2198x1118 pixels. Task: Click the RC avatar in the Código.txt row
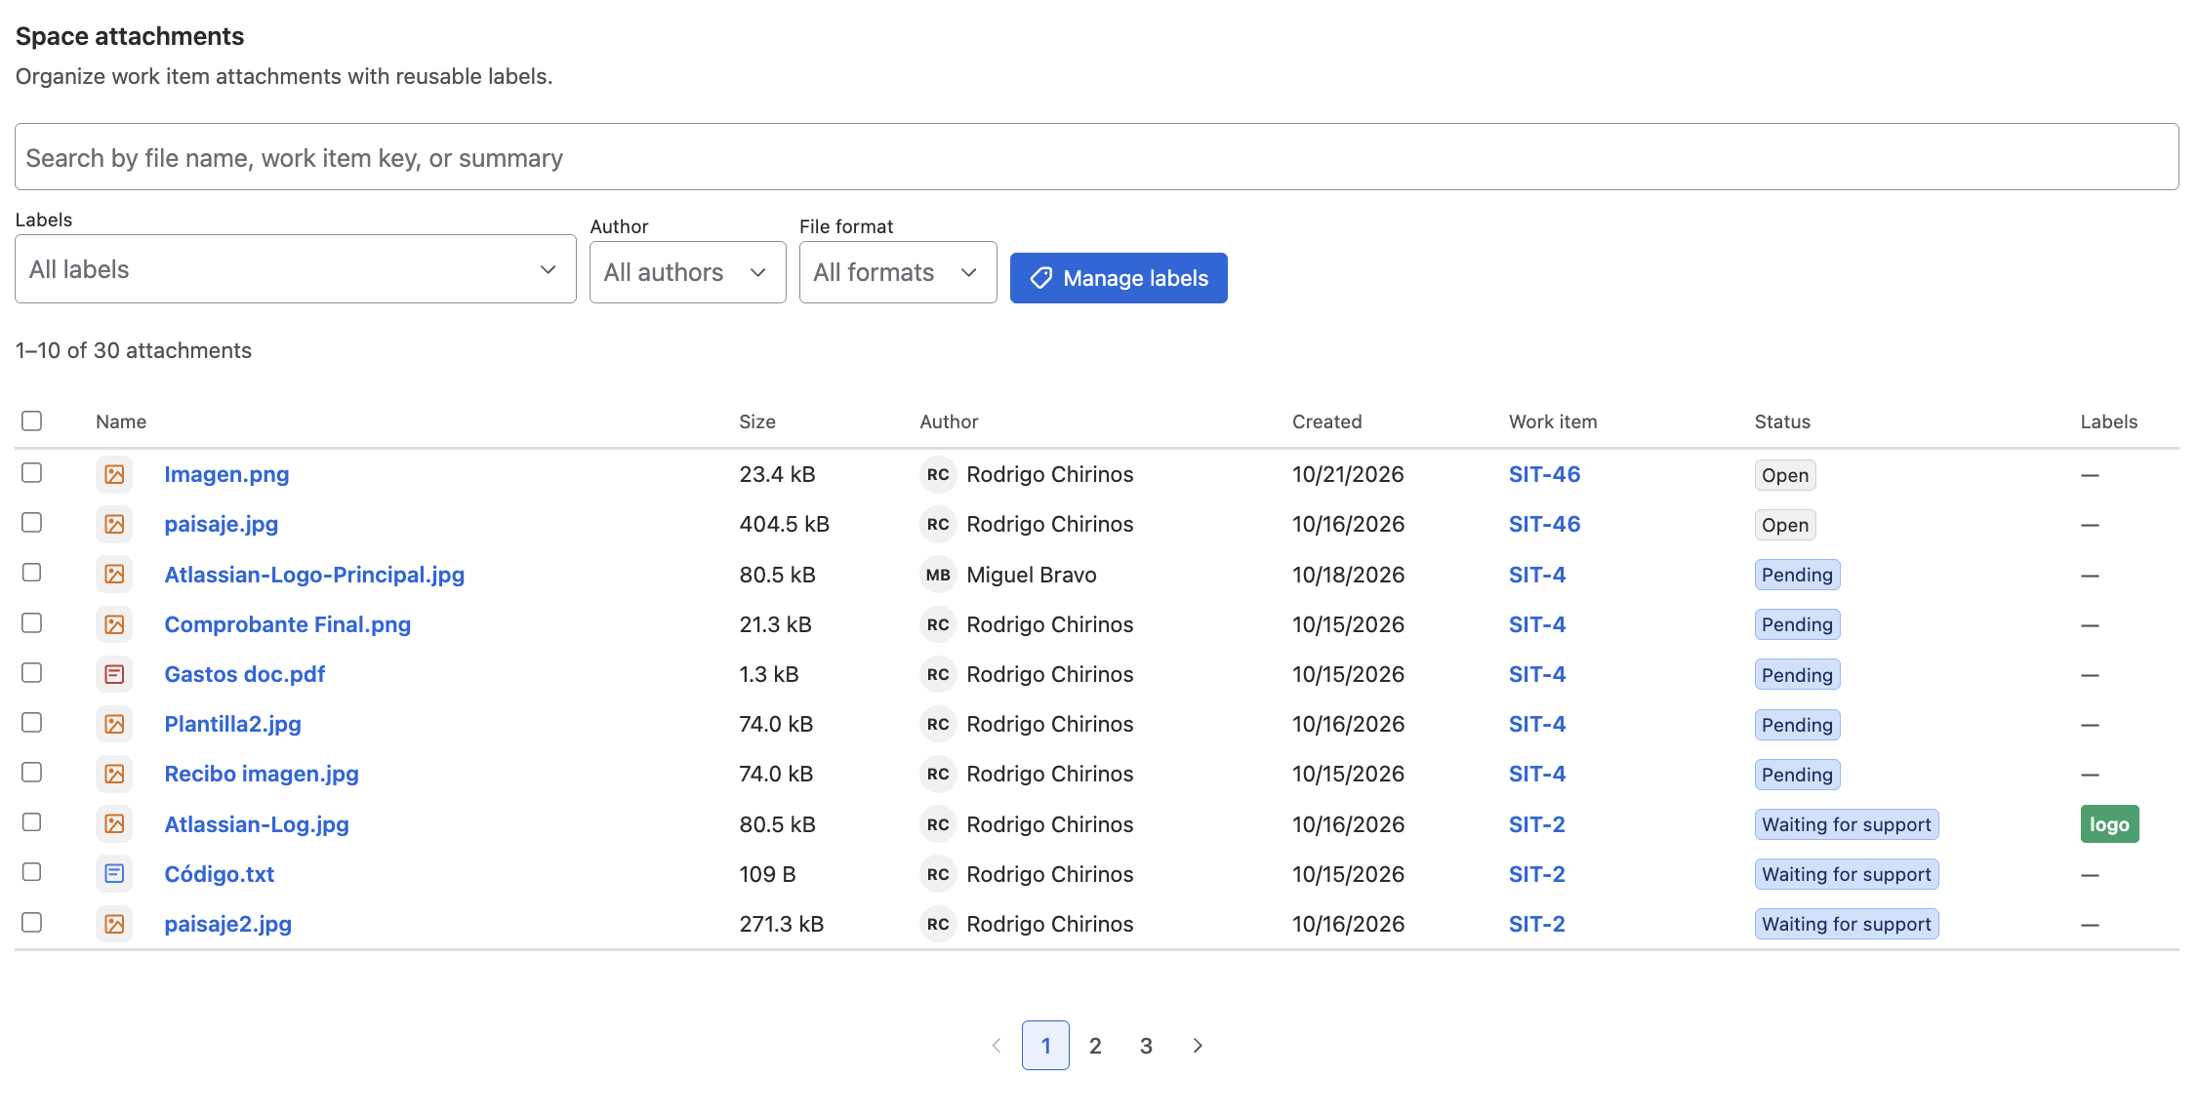pos(938,874)
